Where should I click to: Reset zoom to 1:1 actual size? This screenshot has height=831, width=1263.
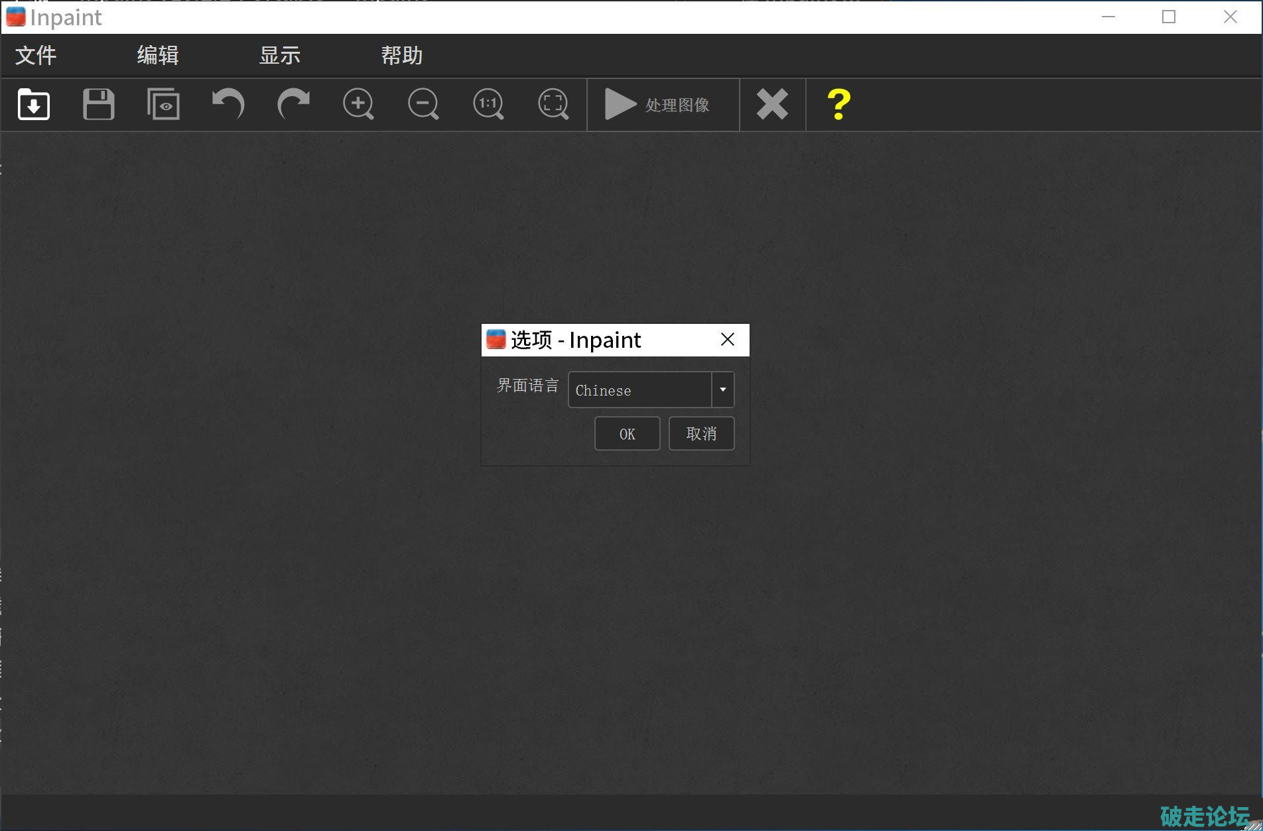[488, 104]
